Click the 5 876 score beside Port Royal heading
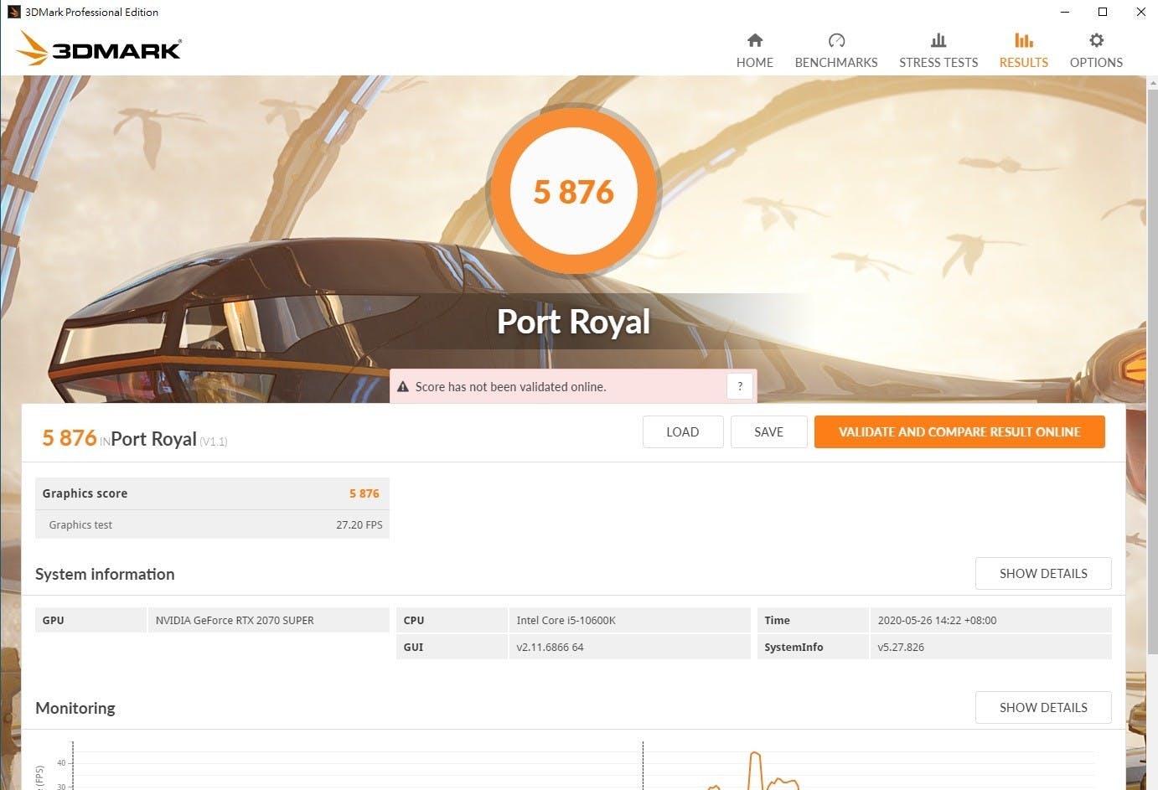The image size is (1158, 790). pyautogui.click(x=70, y=438)
